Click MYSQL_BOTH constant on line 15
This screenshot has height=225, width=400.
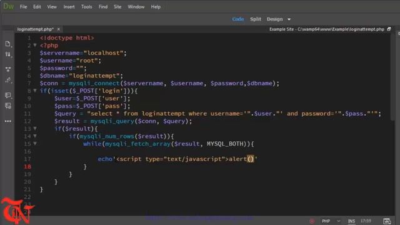(225, 144)
